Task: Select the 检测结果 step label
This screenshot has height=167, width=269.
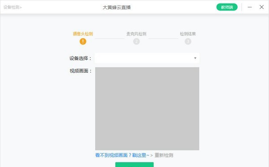Action: point(188,34)
